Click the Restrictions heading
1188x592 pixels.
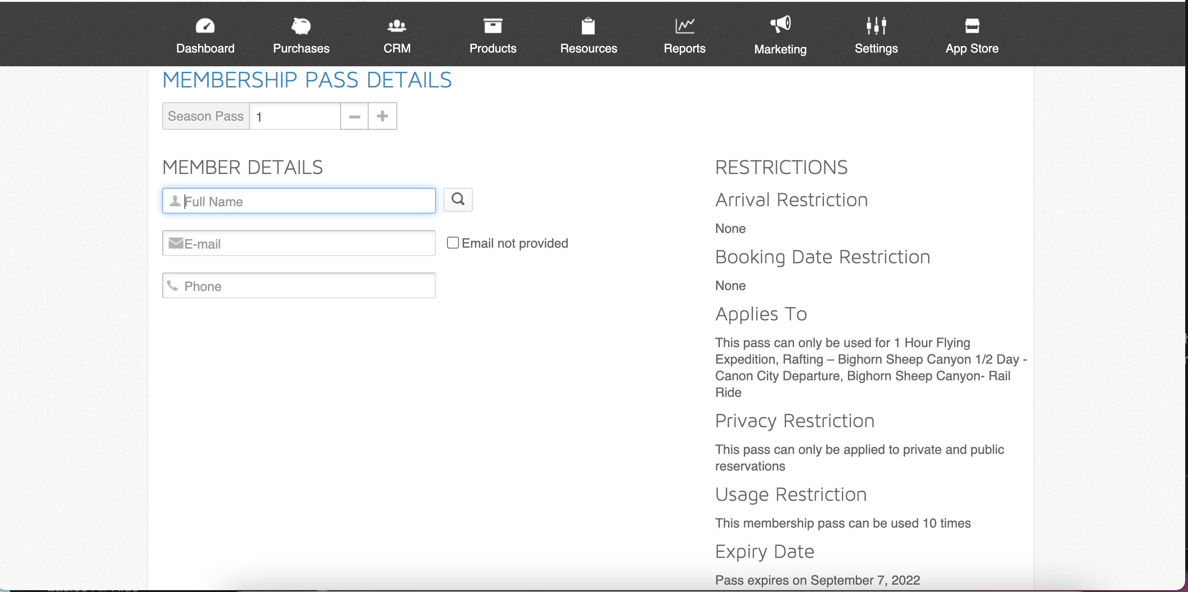pyautogui.click(x=781, y=167)
